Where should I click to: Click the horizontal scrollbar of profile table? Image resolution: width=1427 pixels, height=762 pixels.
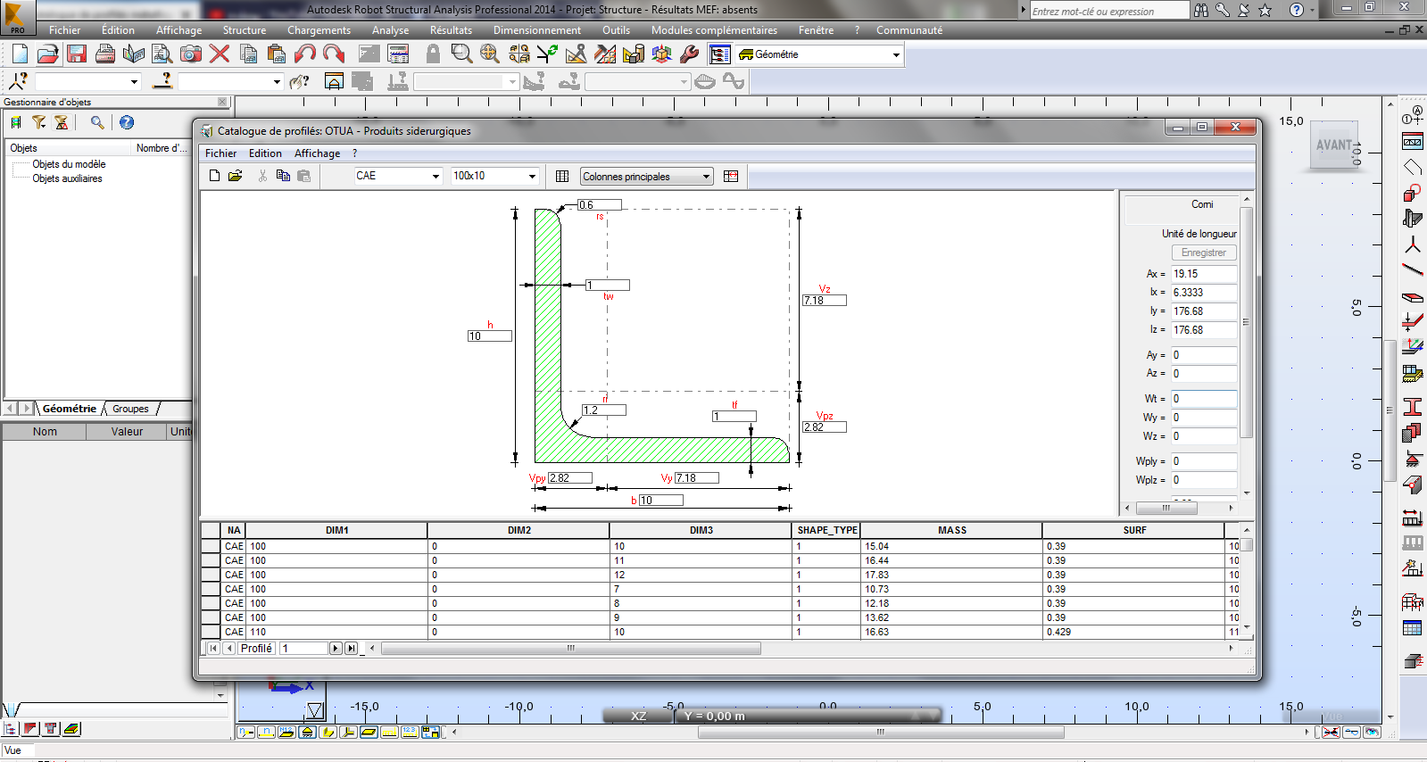click(571, 649)
